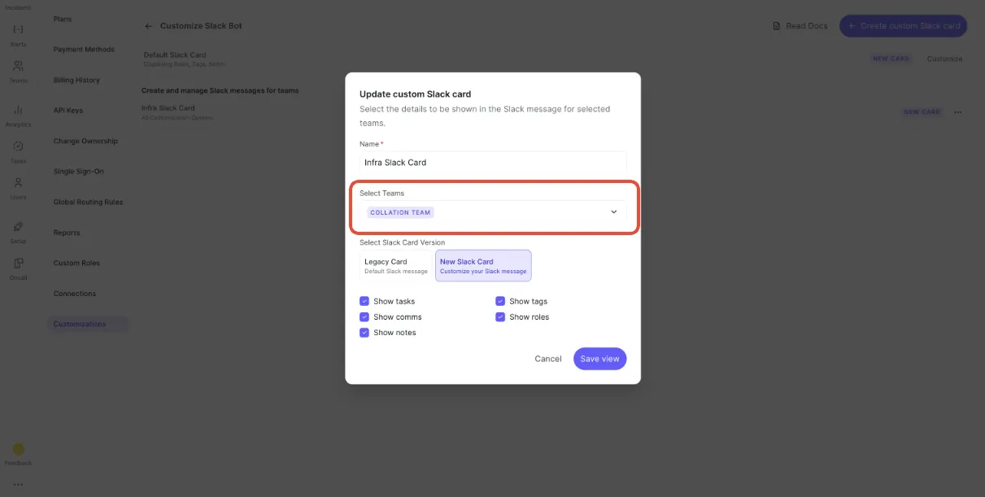Viewport: 985px width, 497px height.
Task: Open the Teams sidebar icon
Action: point(18,66)
